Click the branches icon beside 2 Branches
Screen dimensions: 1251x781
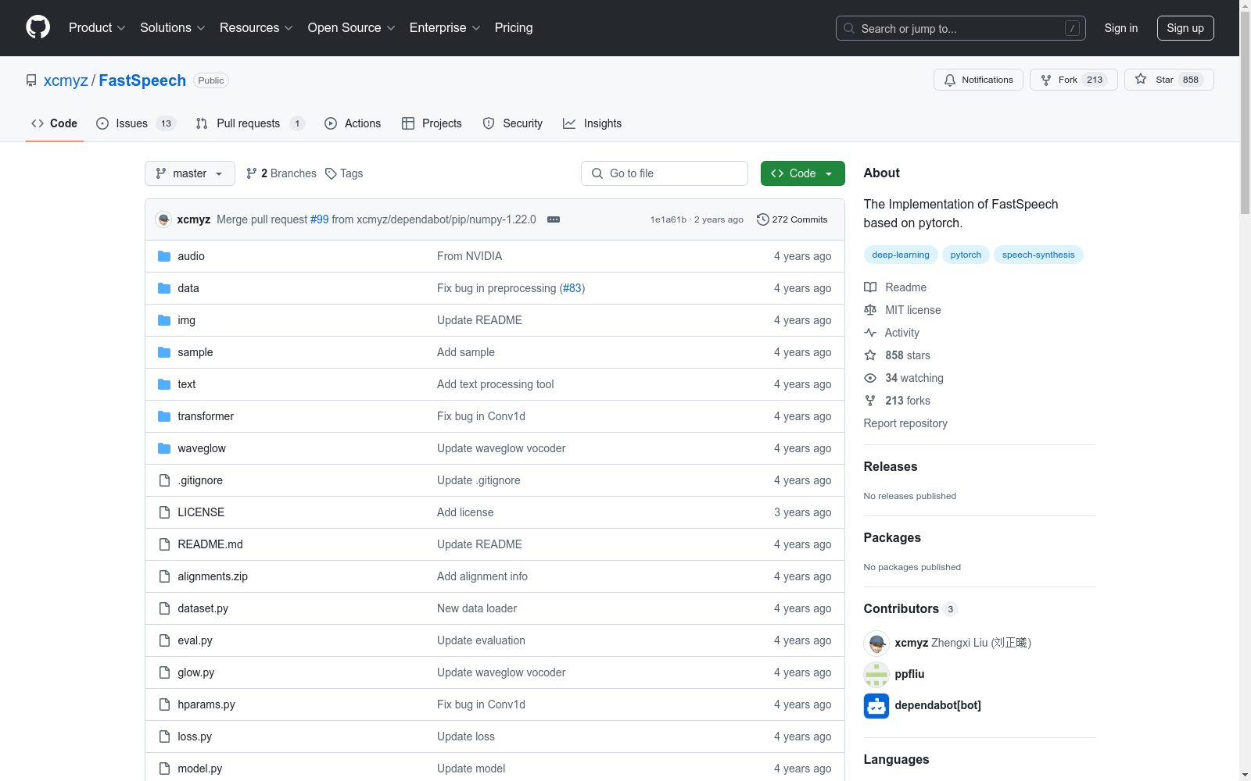[252, 173]
